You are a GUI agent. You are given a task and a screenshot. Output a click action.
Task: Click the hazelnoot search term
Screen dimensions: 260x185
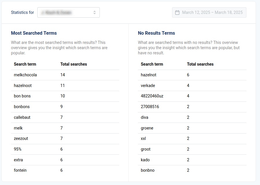(x=23, y=86)
